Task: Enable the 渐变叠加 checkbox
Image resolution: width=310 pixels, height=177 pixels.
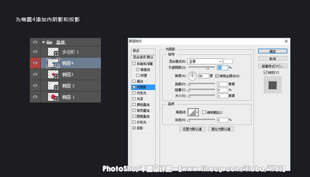Action: tap(134, 111)
